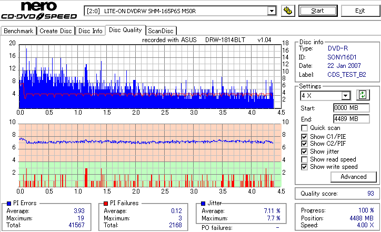
Task: Open the drive options icon beside Start
Action: (288, 11)
